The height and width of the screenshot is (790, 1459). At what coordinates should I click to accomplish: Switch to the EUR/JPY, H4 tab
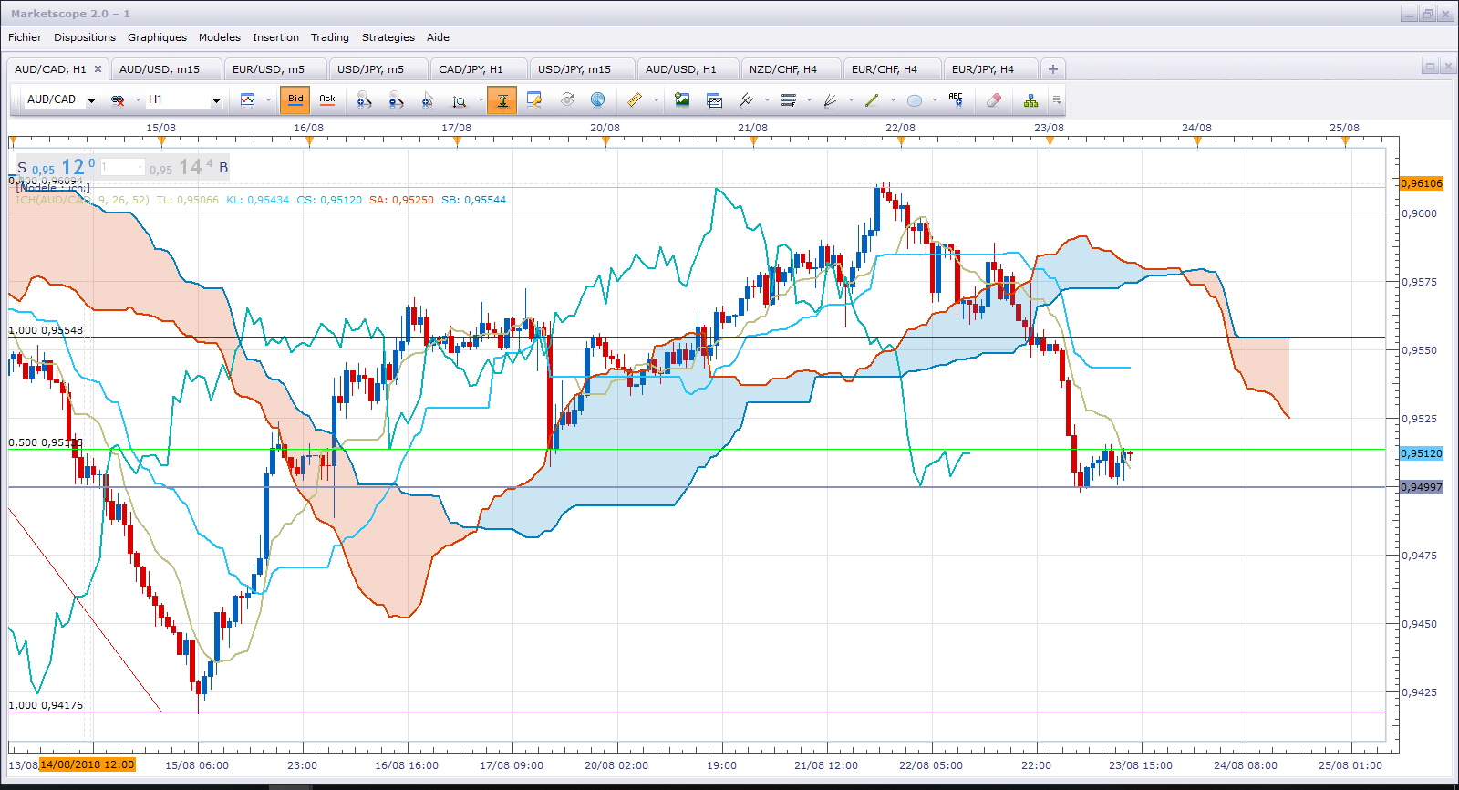(983, 69)
